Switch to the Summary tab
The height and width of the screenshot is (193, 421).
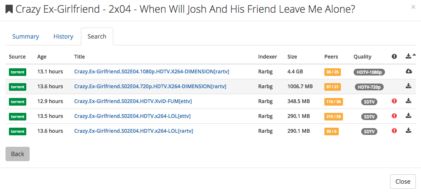click(x=25, y=36)
